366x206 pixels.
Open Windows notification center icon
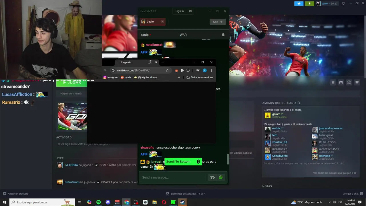360,202
